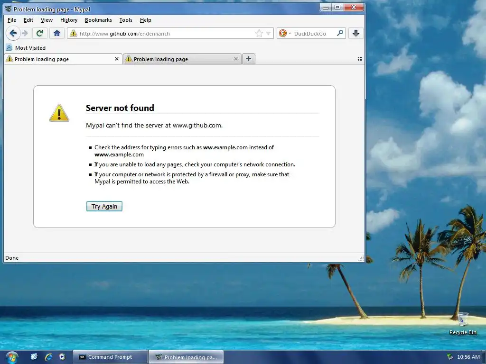Click Show Desktop quick launch icon
The height and width of the screenshot is (364, 486).
(34, 357)
